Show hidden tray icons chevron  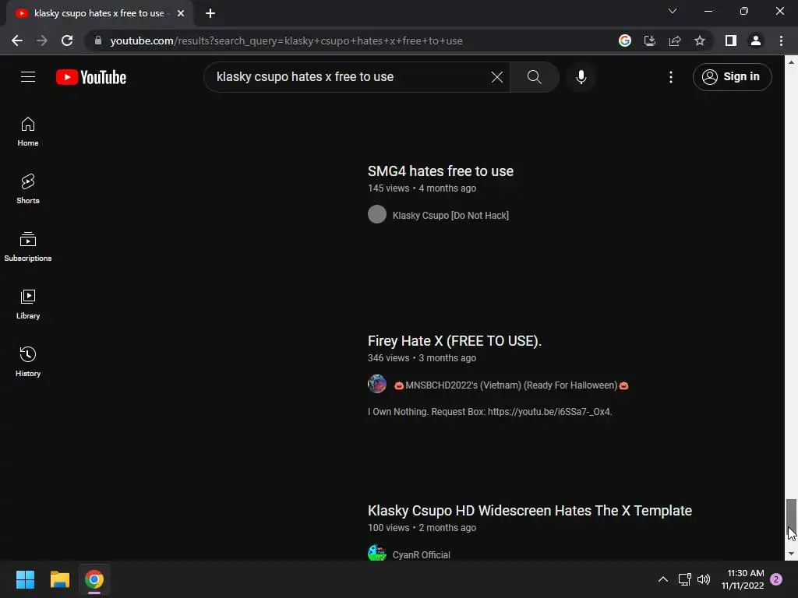(662, 579)
